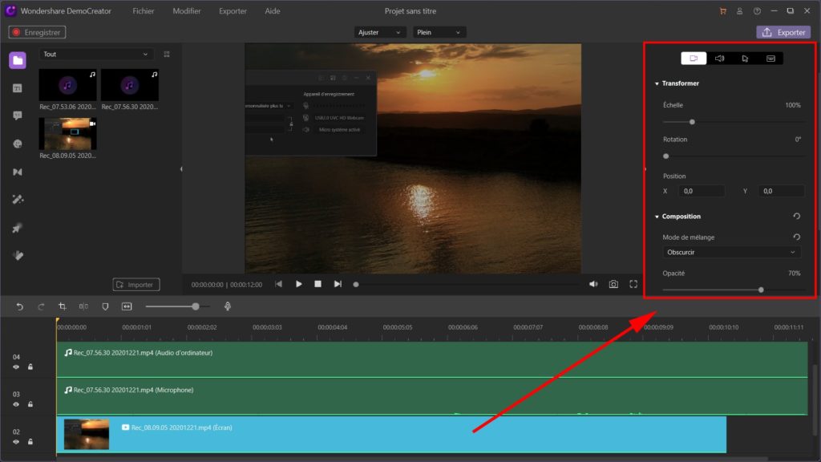Image resolution: width=821 pixels, height=462 pixels.
Task: Collapse the media library panel arrow
Action: (181, 168)
